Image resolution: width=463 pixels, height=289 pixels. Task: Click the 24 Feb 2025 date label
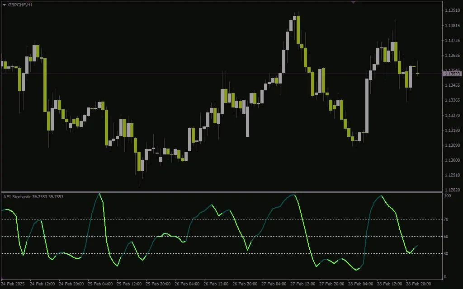13,284
